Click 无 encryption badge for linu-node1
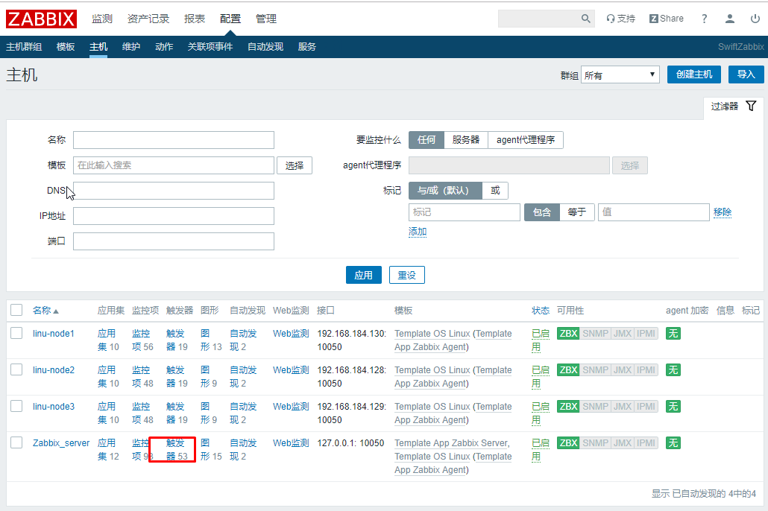The width and height of the screenshot is (768, 511). (673, 333)
